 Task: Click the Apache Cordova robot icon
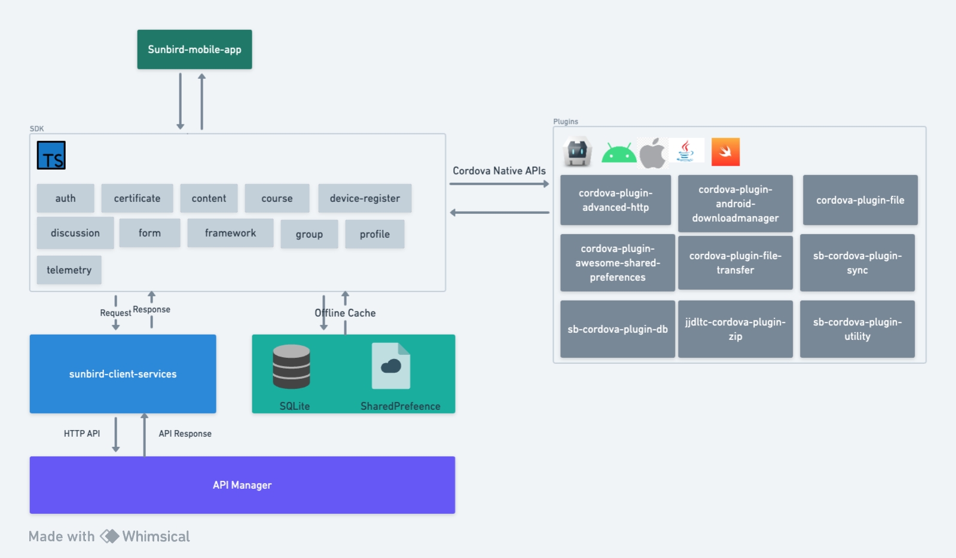[578, 152]
